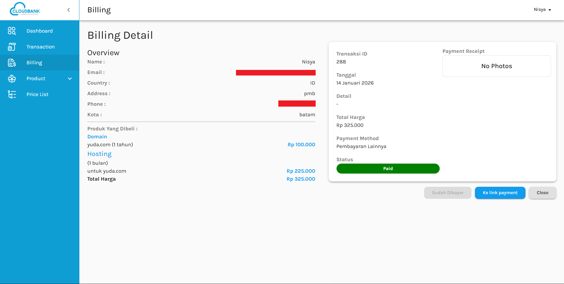Screen dimensions: 564x284
Task: Open the Dashboard menu item
Action: point(39,31)
